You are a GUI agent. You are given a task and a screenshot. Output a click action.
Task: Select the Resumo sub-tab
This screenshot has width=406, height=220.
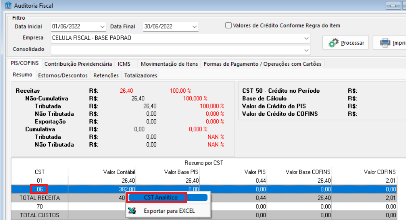coord(23,75)
